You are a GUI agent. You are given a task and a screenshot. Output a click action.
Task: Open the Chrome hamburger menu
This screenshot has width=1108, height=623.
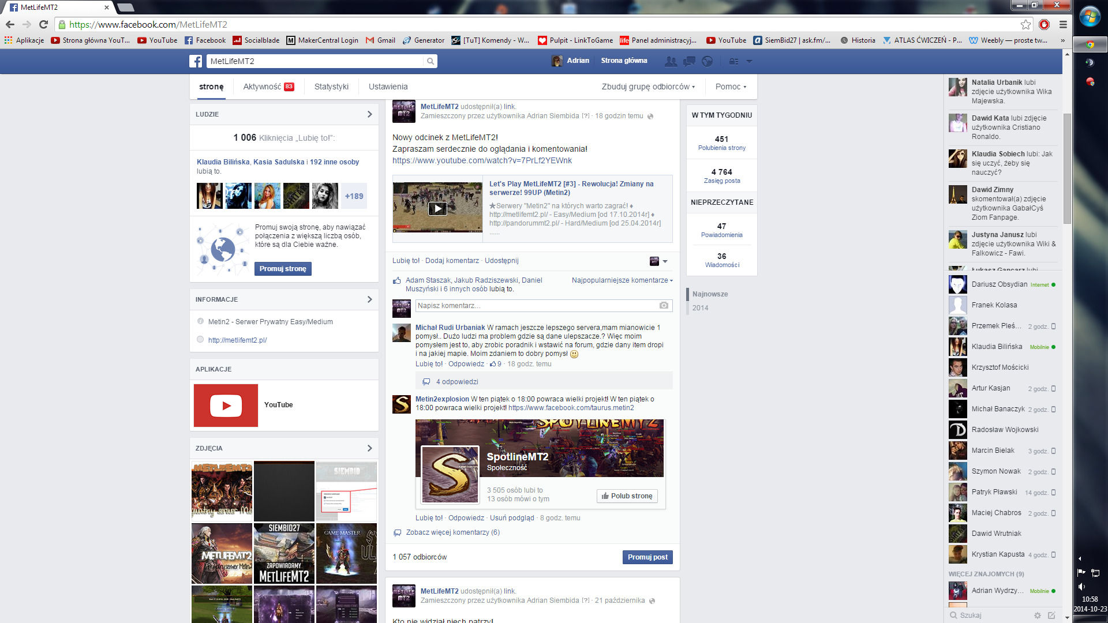click(x=1063, y=24)
